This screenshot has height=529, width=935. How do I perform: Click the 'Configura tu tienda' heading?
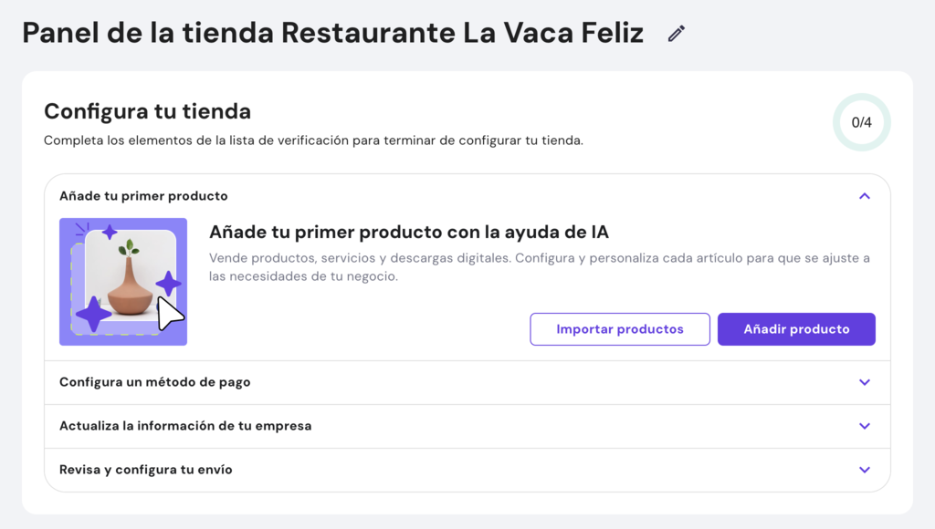pyautogui.click(x=147, y=111)
